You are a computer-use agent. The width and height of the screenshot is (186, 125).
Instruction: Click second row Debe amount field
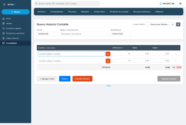141,61
